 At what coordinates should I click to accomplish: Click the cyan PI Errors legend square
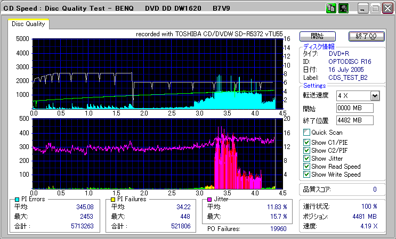[x=16, y=199]
